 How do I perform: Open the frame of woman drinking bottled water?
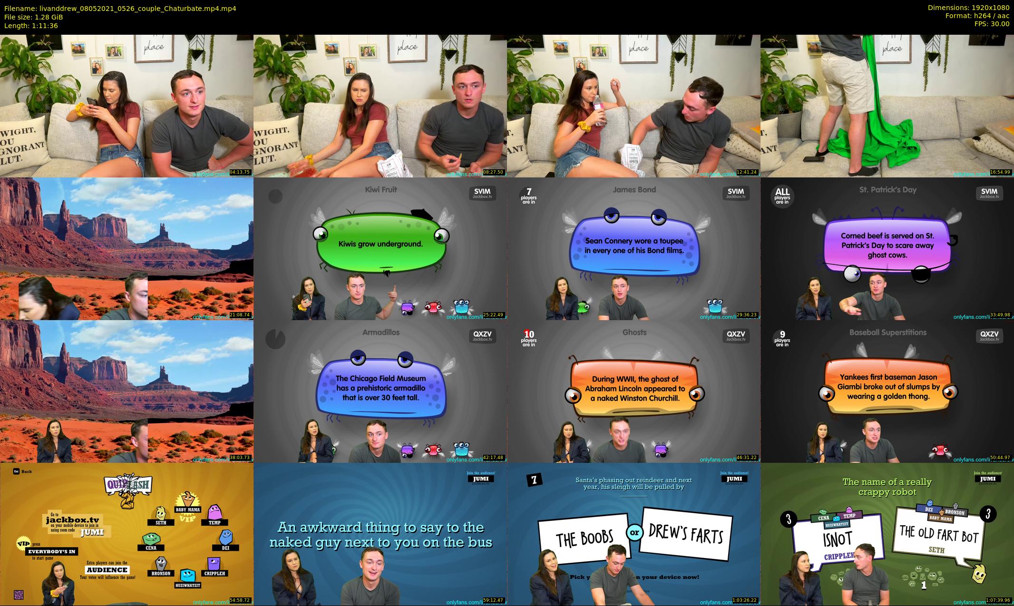[x=634, y=106]
